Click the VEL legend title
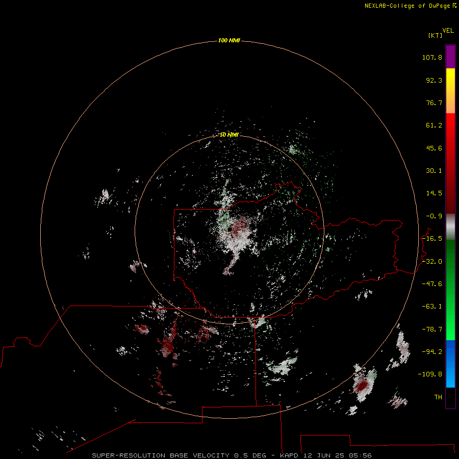 [x=448, y=31]
